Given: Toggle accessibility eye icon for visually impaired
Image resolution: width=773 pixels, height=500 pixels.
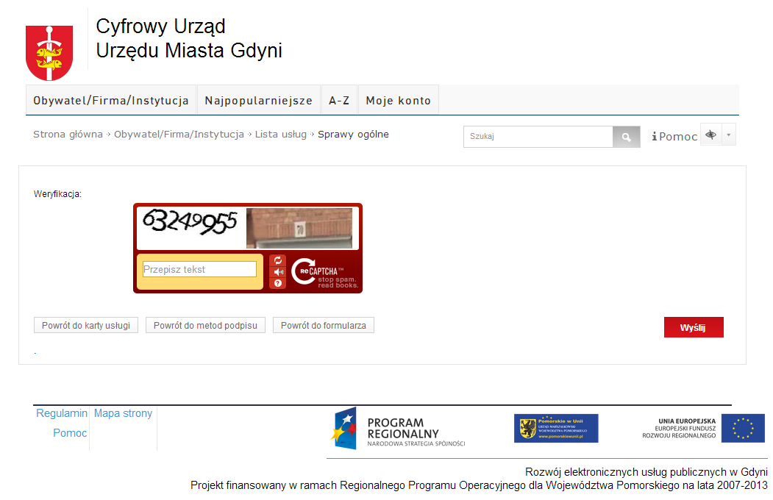Looking at the screenshot, I should coord(710,135).
